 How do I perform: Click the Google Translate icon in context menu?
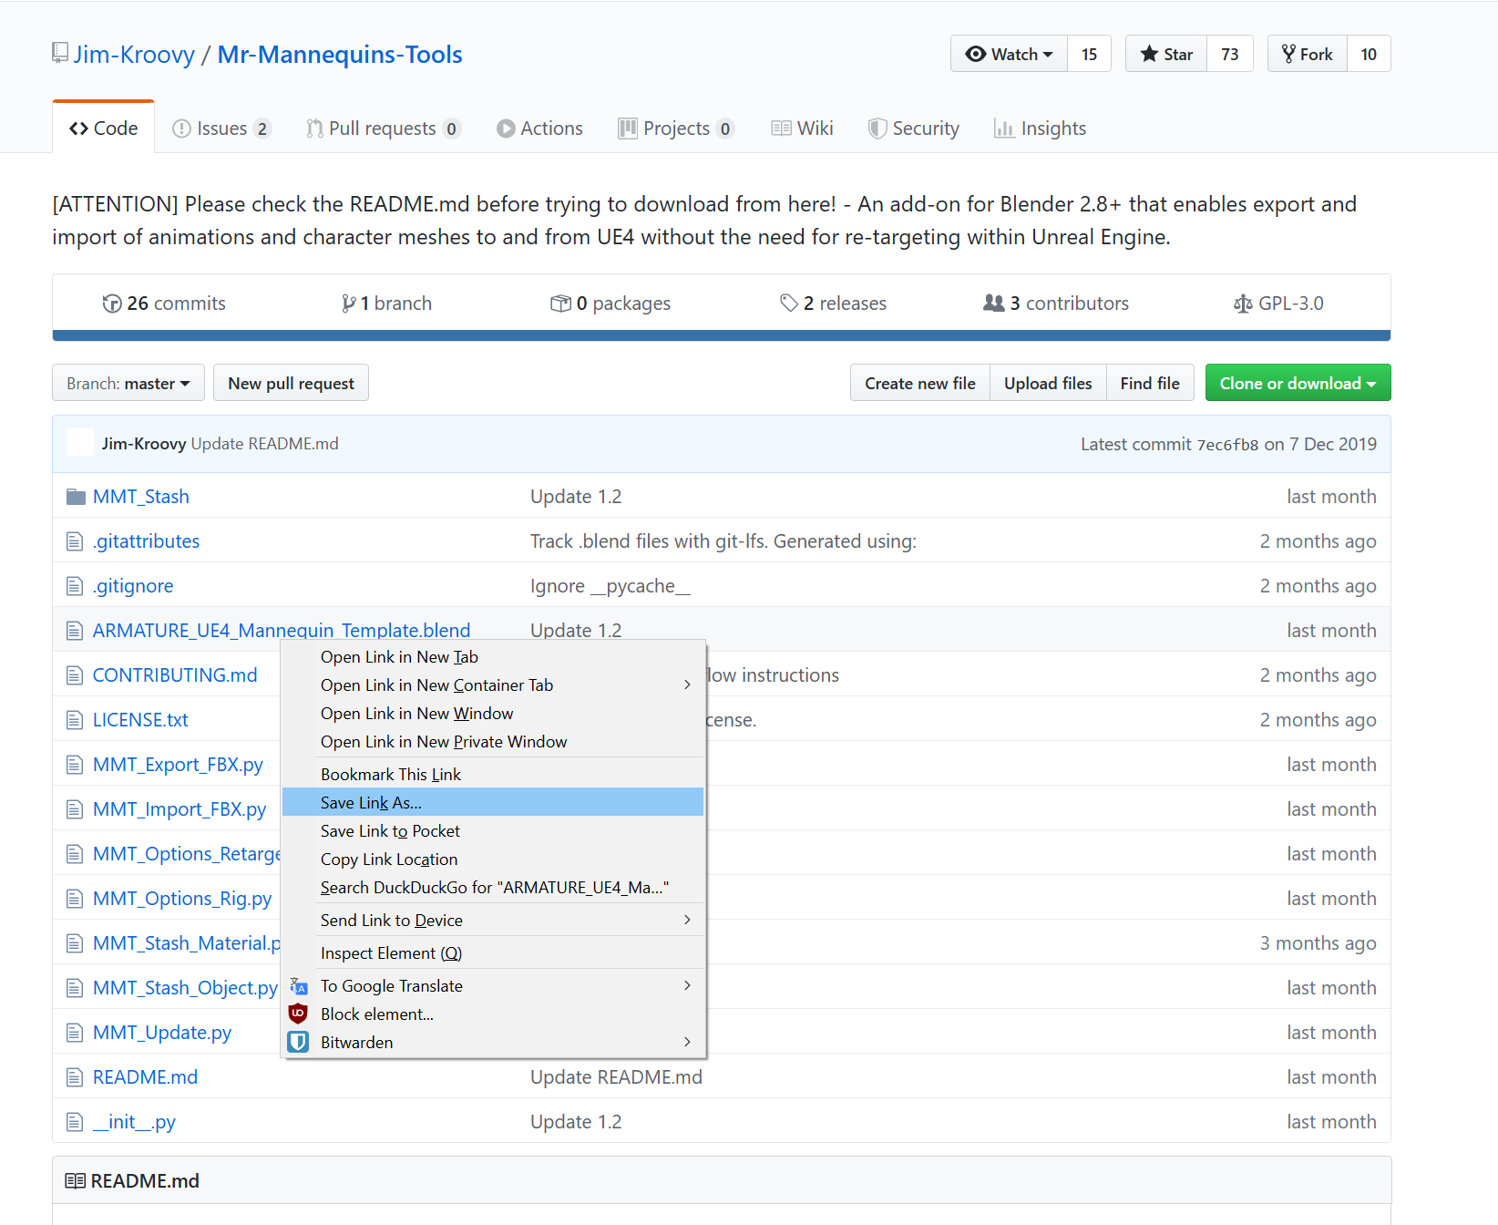coord(298,985)
